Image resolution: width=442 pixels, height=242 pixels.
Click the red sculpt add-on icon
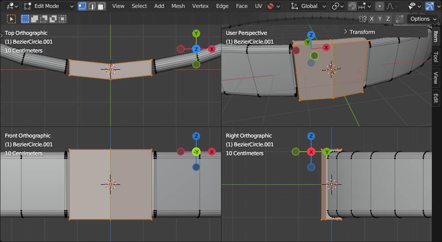[x=271, y=6]
